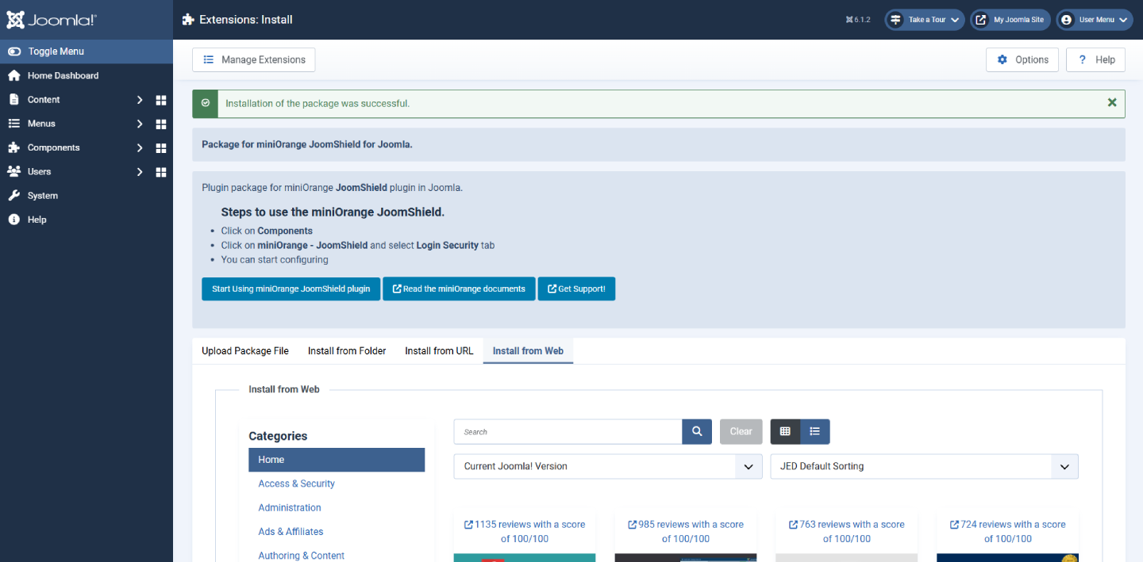Click the Users group icon in sidebar
The height and width of the screenshot is (562, 1143).
13,171
